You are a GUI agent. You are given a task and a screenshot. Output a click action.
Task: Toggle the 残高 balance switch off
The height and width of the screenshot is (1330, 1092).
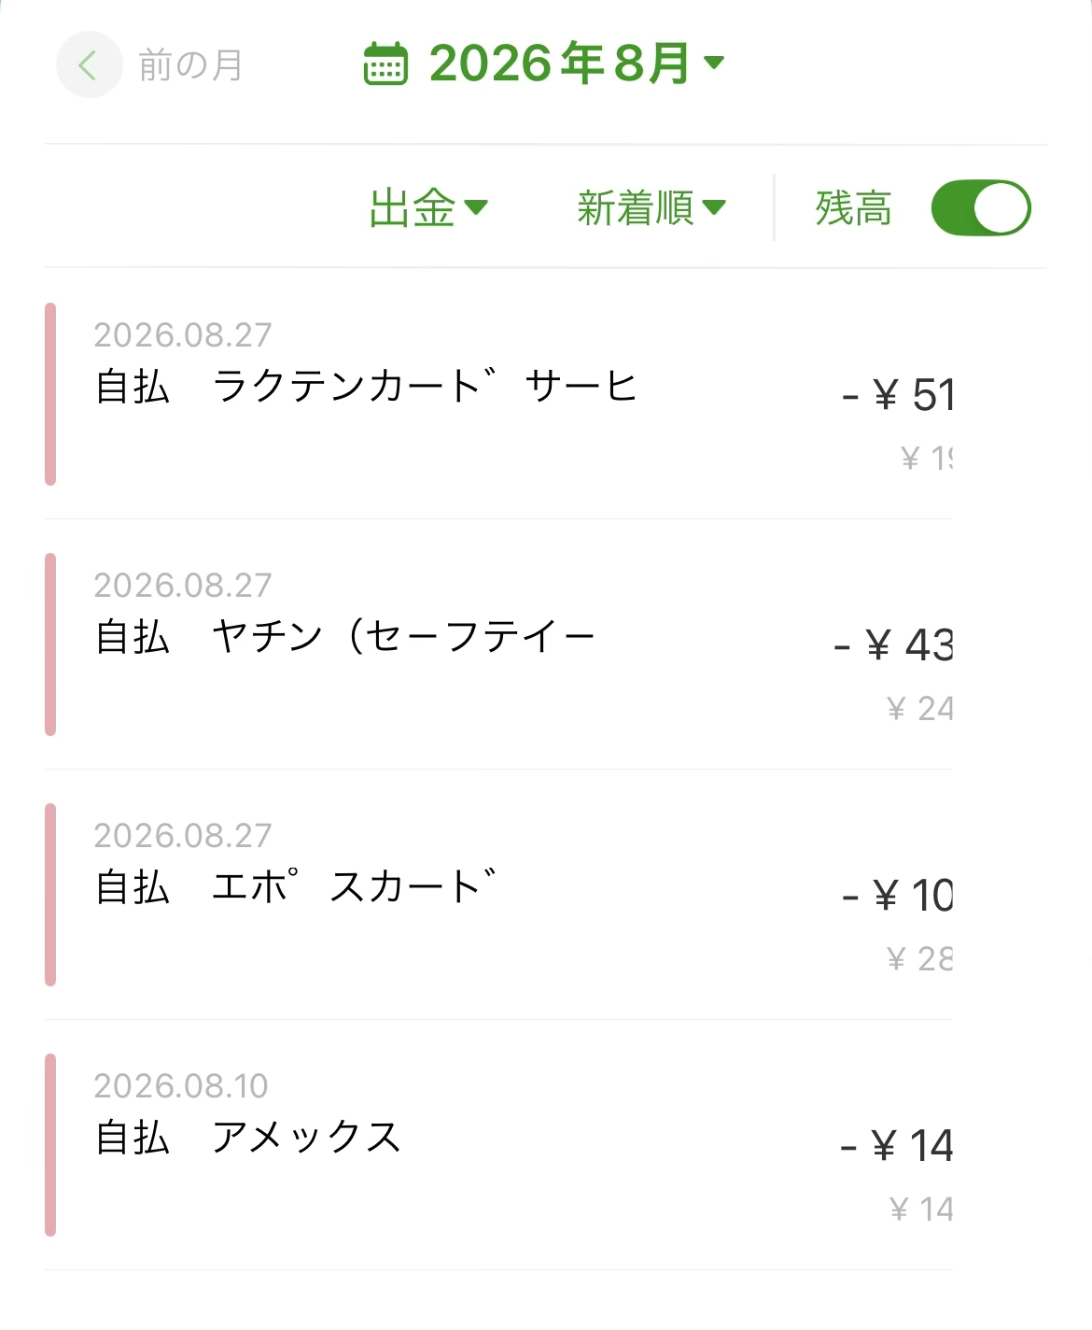pos(981,207)
